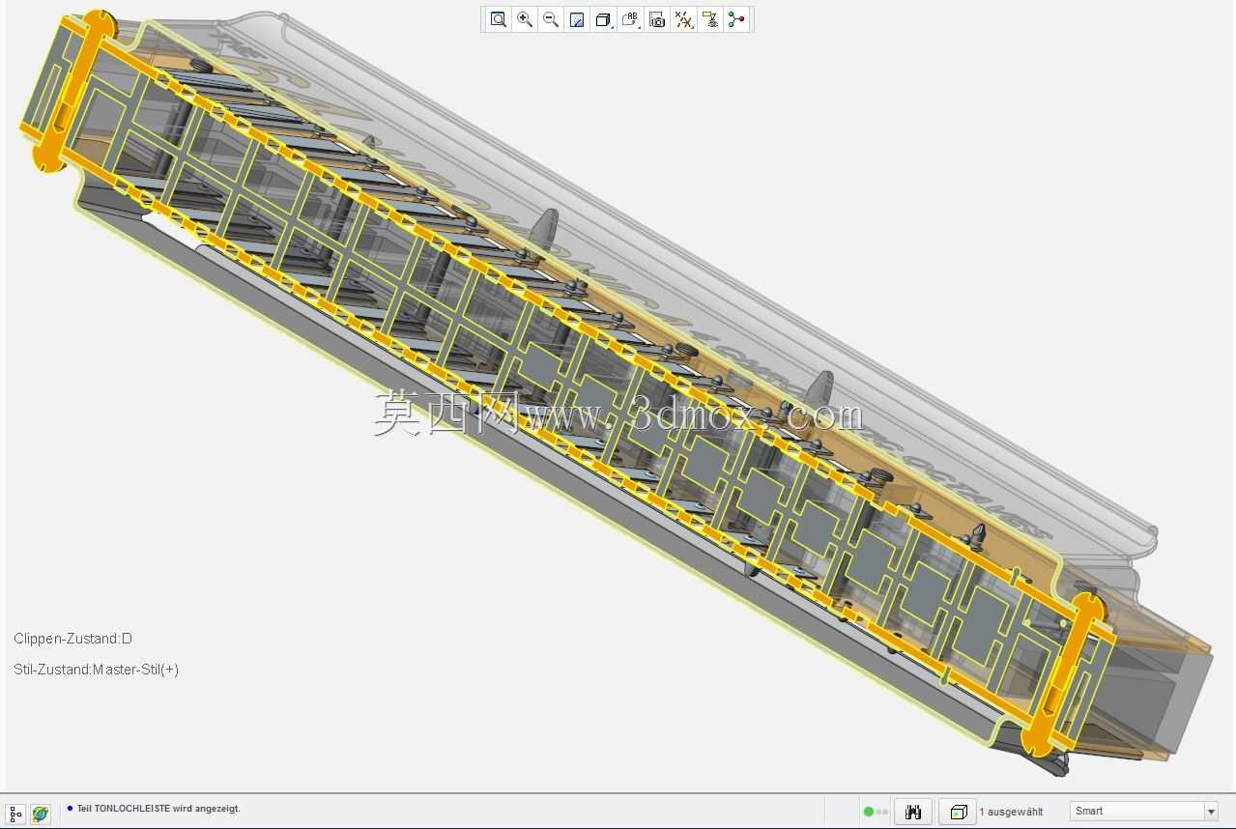Screen dimensions: 1236x829
Task: Open the View Manager camera icon
Action: coord(657,19)
